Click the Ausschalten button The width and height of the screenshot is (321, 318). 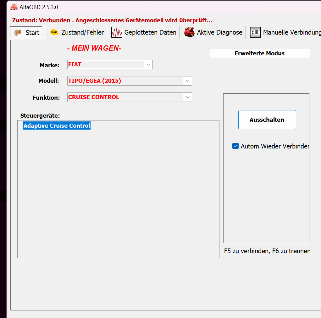tap(267, 120)
